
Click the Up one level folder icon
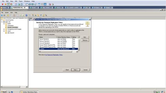click(x=8, y=16)
